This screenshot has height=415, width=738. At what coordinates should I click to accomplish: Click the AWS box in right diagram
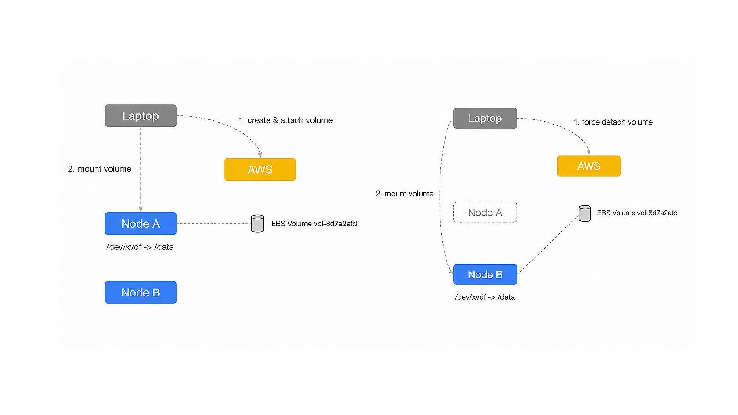589,166
